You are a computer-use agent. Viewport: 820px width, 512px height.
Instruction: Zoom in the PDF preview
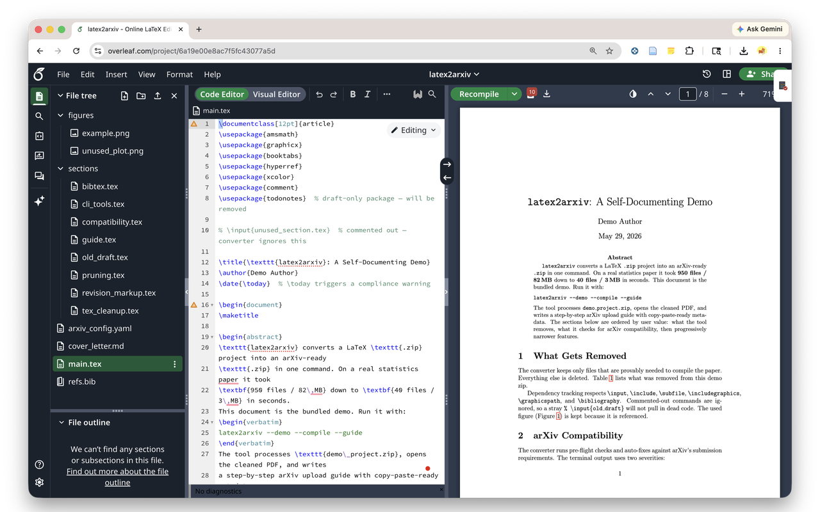pos(742,94)
